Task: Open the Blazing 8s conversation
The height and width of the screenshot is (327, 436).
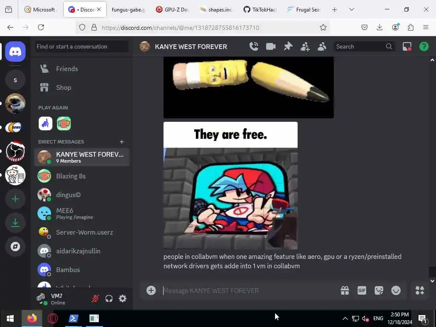Action: pos(82,176)
